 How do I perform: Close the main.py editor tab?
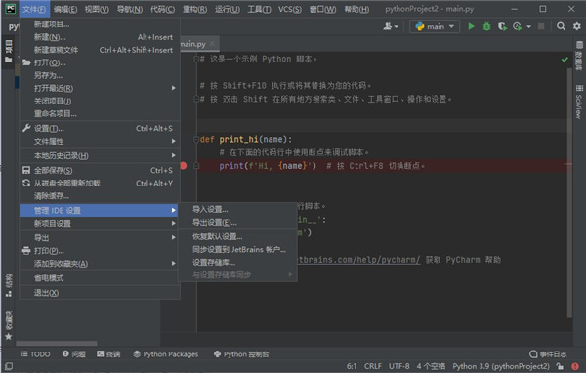coord(213,44)
